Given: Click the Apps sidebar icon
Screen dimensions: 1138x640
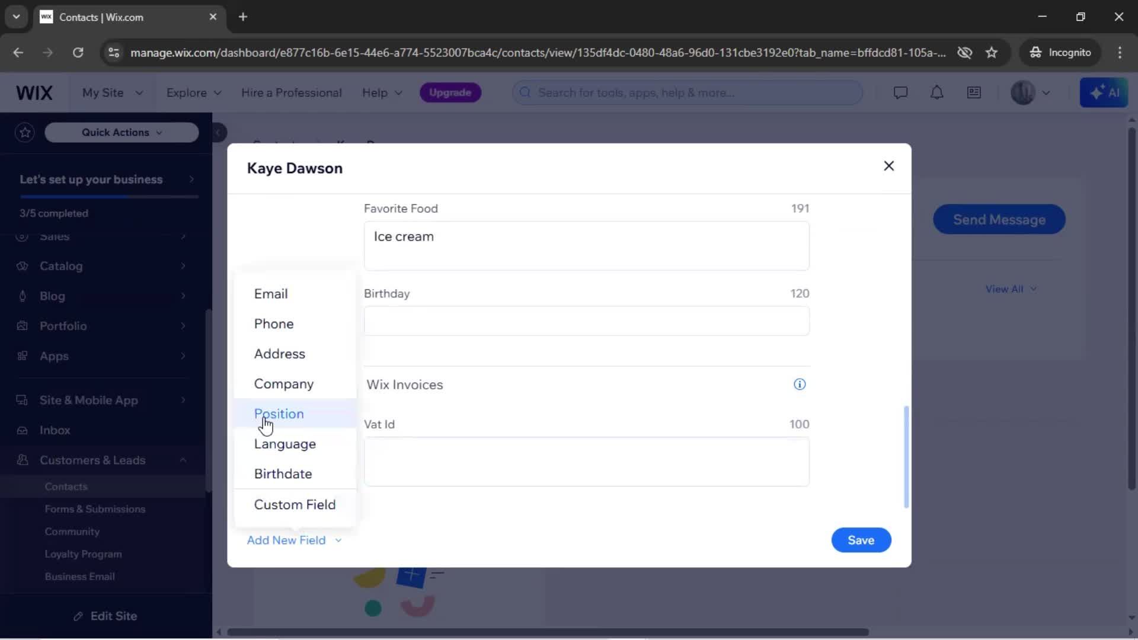Looking at the screenshot, I should tap(23, 356).
